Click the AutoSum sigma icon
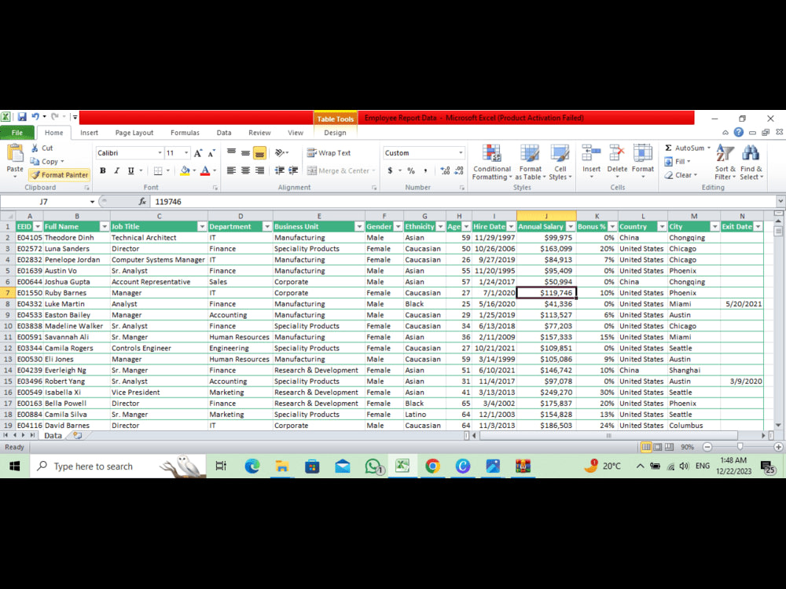The image size is (786, 589). point(668,148)
